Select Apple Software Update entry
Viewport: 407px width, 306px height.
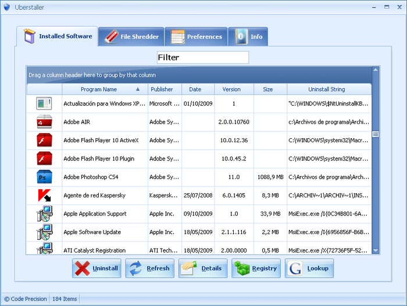[x=92, y=232]
